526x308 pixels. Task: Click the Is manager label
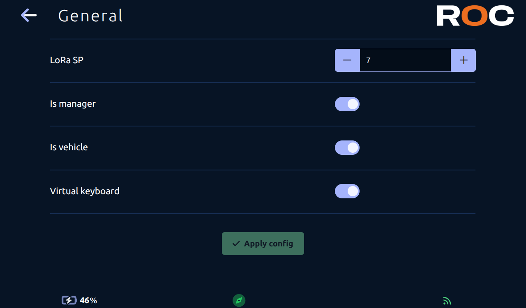pyautogui.click(x=73, y=103)
